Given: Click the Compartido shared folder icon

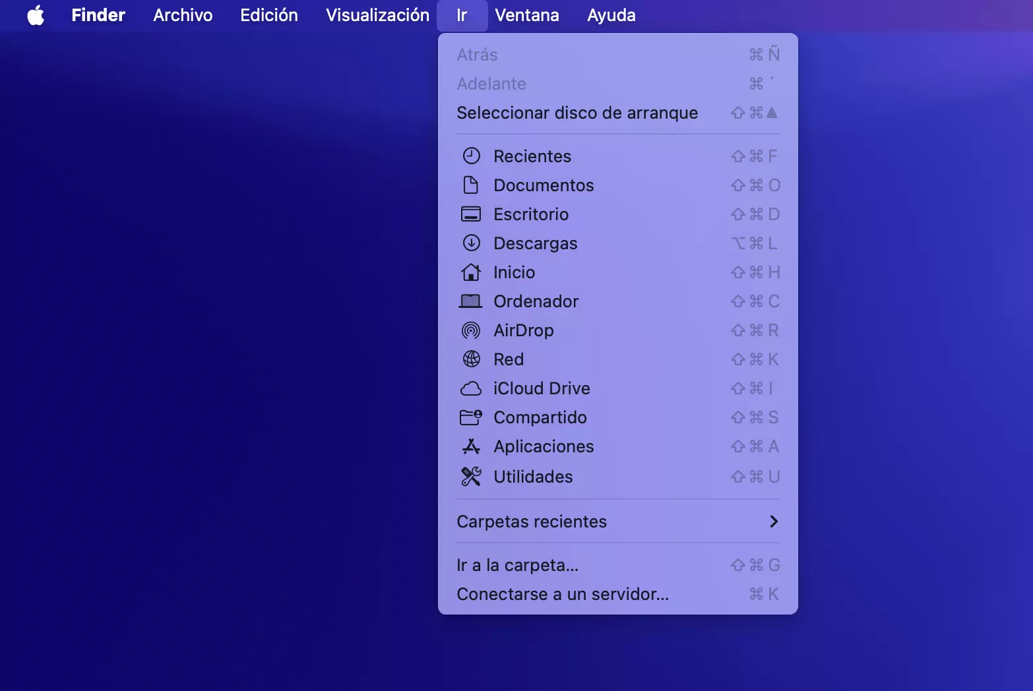Looking at the screenshot, I should [x=471, y=417].
